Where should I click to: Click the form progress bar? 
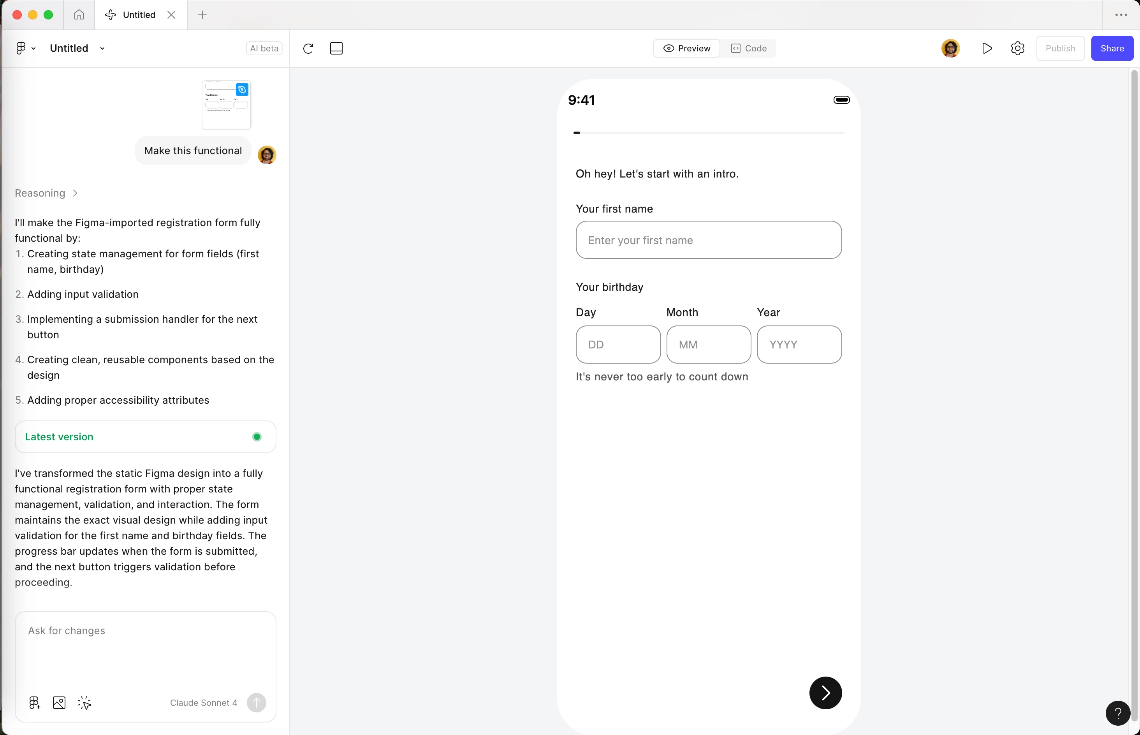(709, 133)
